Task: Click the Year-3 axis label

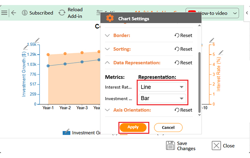Action: pyautogui.click(x=82, y=108)
